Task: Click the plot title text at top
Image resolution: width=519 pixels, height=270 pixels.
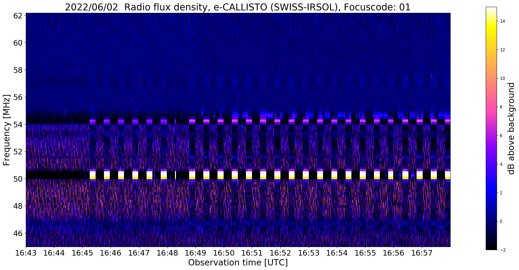Action: [238, 7]
